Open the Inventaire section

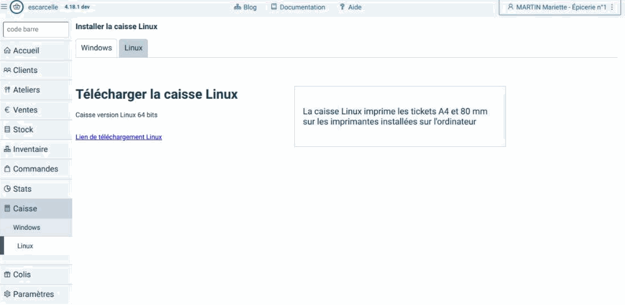[36, 150]
